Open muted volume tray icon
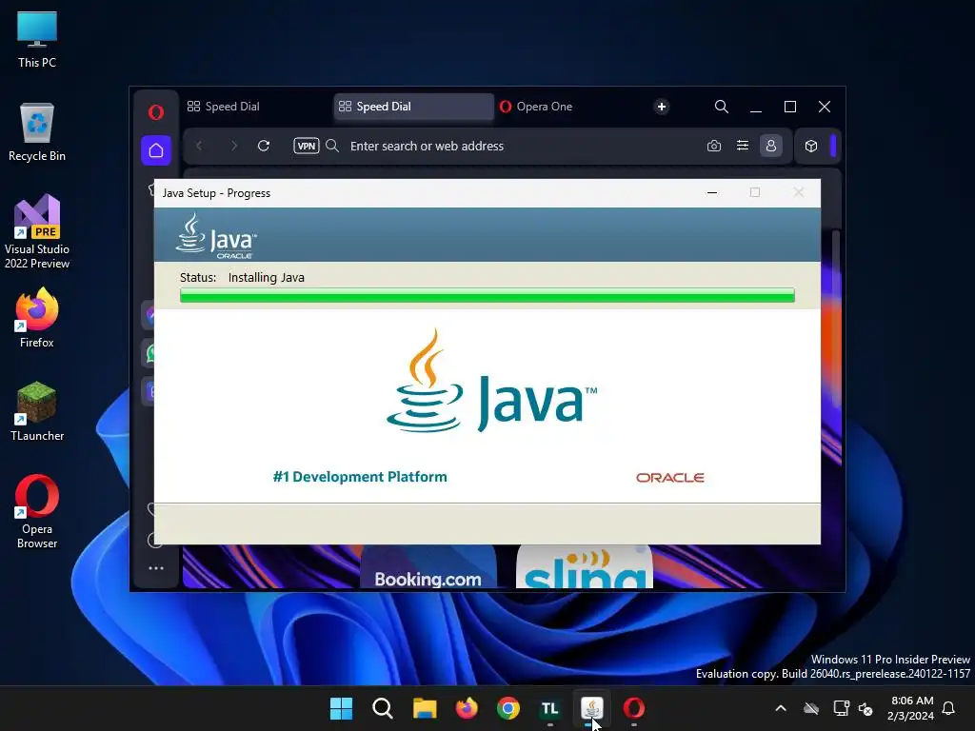Image resolution: width=975 pixels, height=731 pixels. [x=866, y=708]
